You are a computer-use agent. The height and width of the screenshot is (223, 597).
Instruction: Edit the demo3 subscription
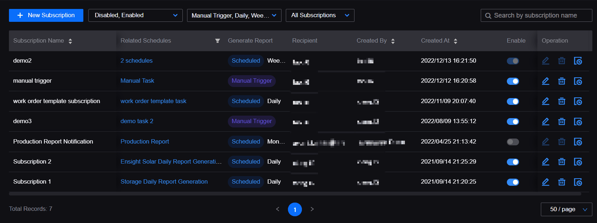tap(545, 122)
